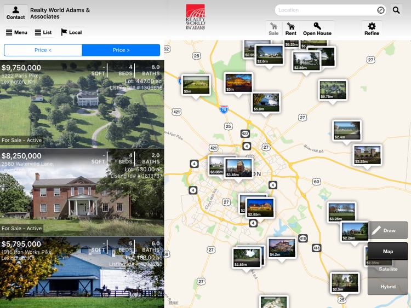Screen dimensions: 411x308
Task: Focus the Location search field
Action: [330, 10]
